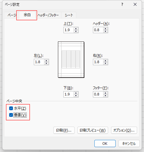Decrease bottom margin with down spinner arrow
This screenshot has height=152, width=144.
tap(76, 95)
